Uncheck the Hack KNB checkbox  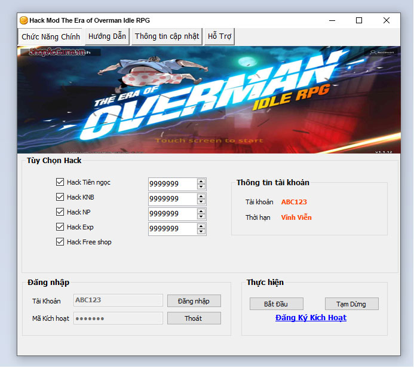[x=60, y=197]
